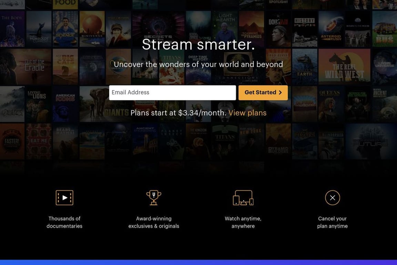Image resolution: width=397 pixels, height=265 pixels.
Task: Open the View plans link
Action: point(247,113)
